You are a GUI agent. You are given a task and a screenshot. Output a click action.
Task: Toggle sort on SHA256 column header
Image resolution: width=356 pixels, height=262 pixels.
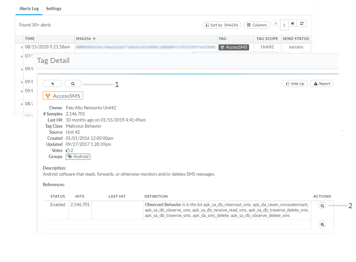[86, 39]
